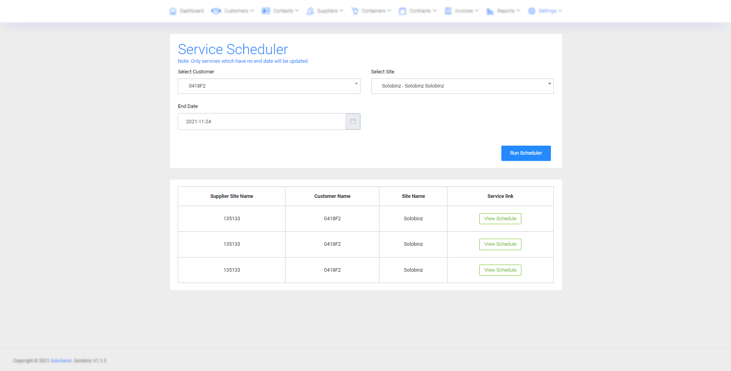The height and width of the screenshot is (371, 731).
Task: View Schedule for the third table row
Action: pos(500,270)
